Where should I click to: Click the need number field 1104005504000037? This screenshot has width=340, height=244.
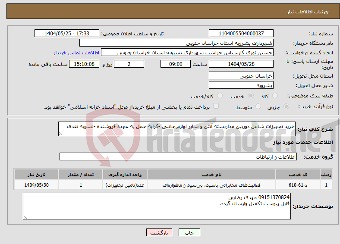click(241, 33)
